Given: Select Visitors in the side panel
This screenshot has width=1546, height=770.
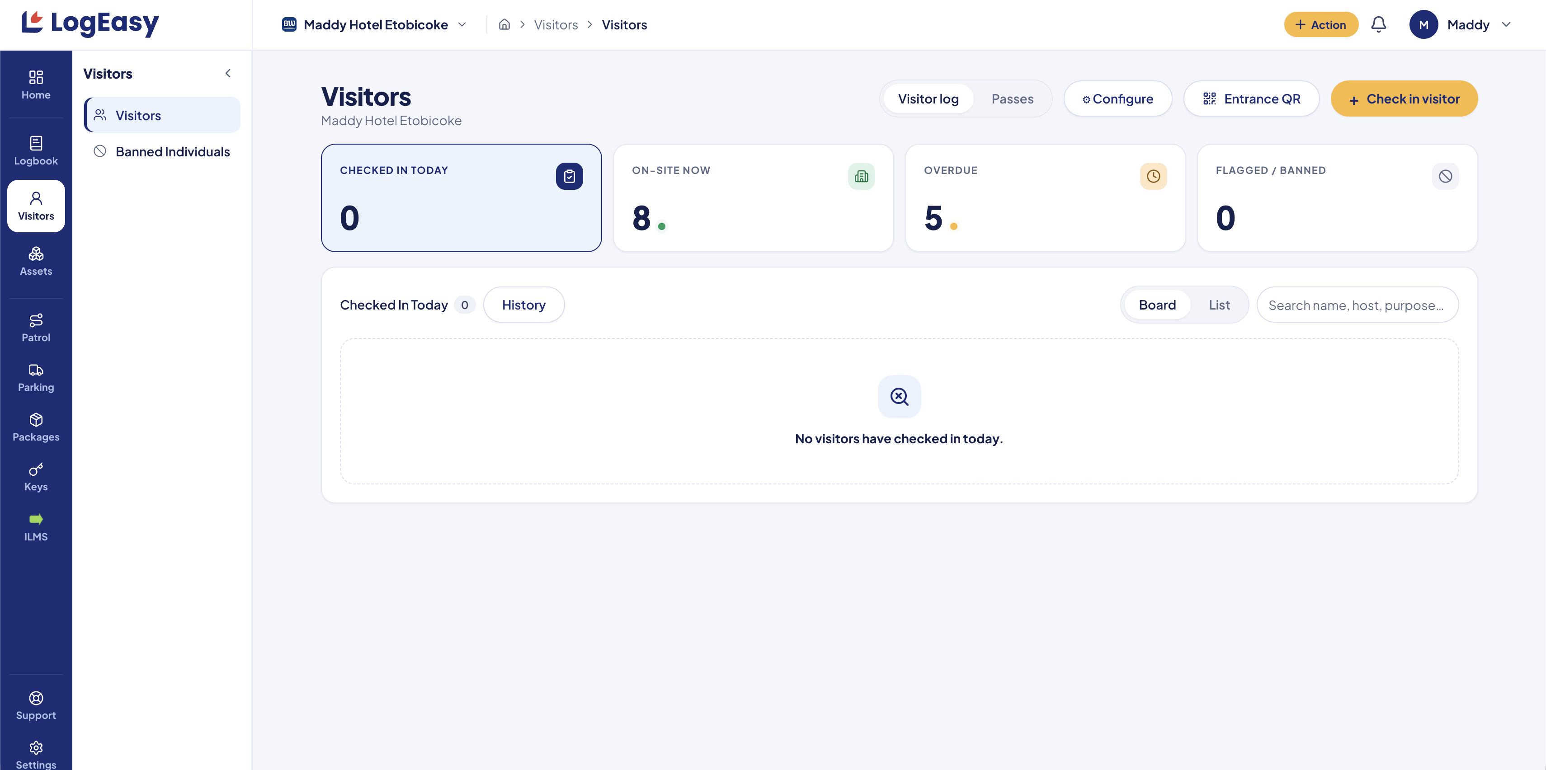Looking at the screenshot, I should click(x=162, y=115).
